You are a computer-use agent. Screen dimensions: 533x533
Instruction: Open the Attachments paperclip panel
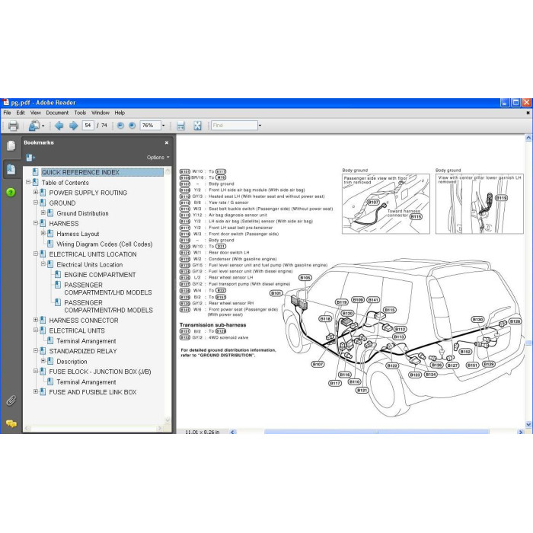(11, 401)
